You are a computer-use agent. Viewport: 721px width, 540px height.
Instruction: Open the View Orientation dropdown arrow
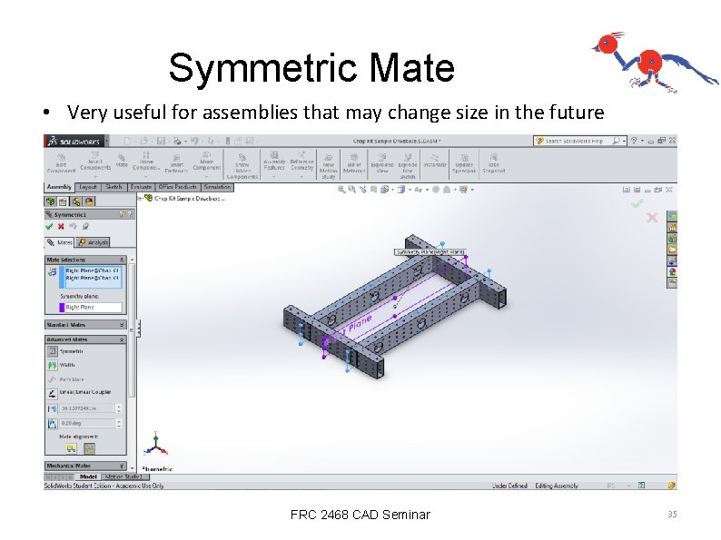tap(392, 190)
